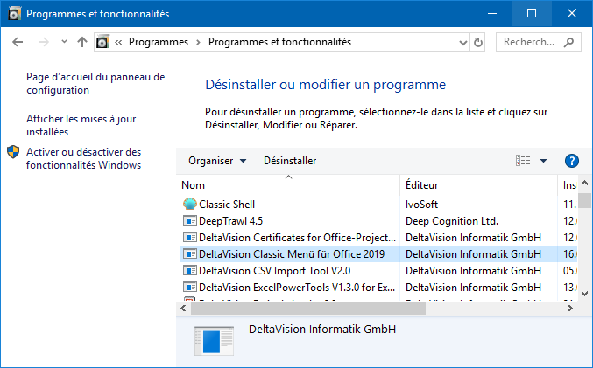Sort by the Éditeur column header
The image size is (593, 368).
(478, 185)
